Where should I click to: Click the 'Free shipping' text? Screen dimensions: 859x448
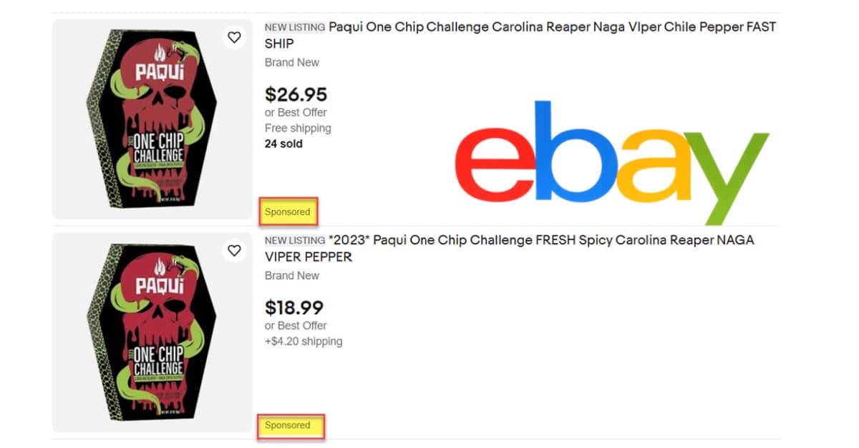coord(298,128)
